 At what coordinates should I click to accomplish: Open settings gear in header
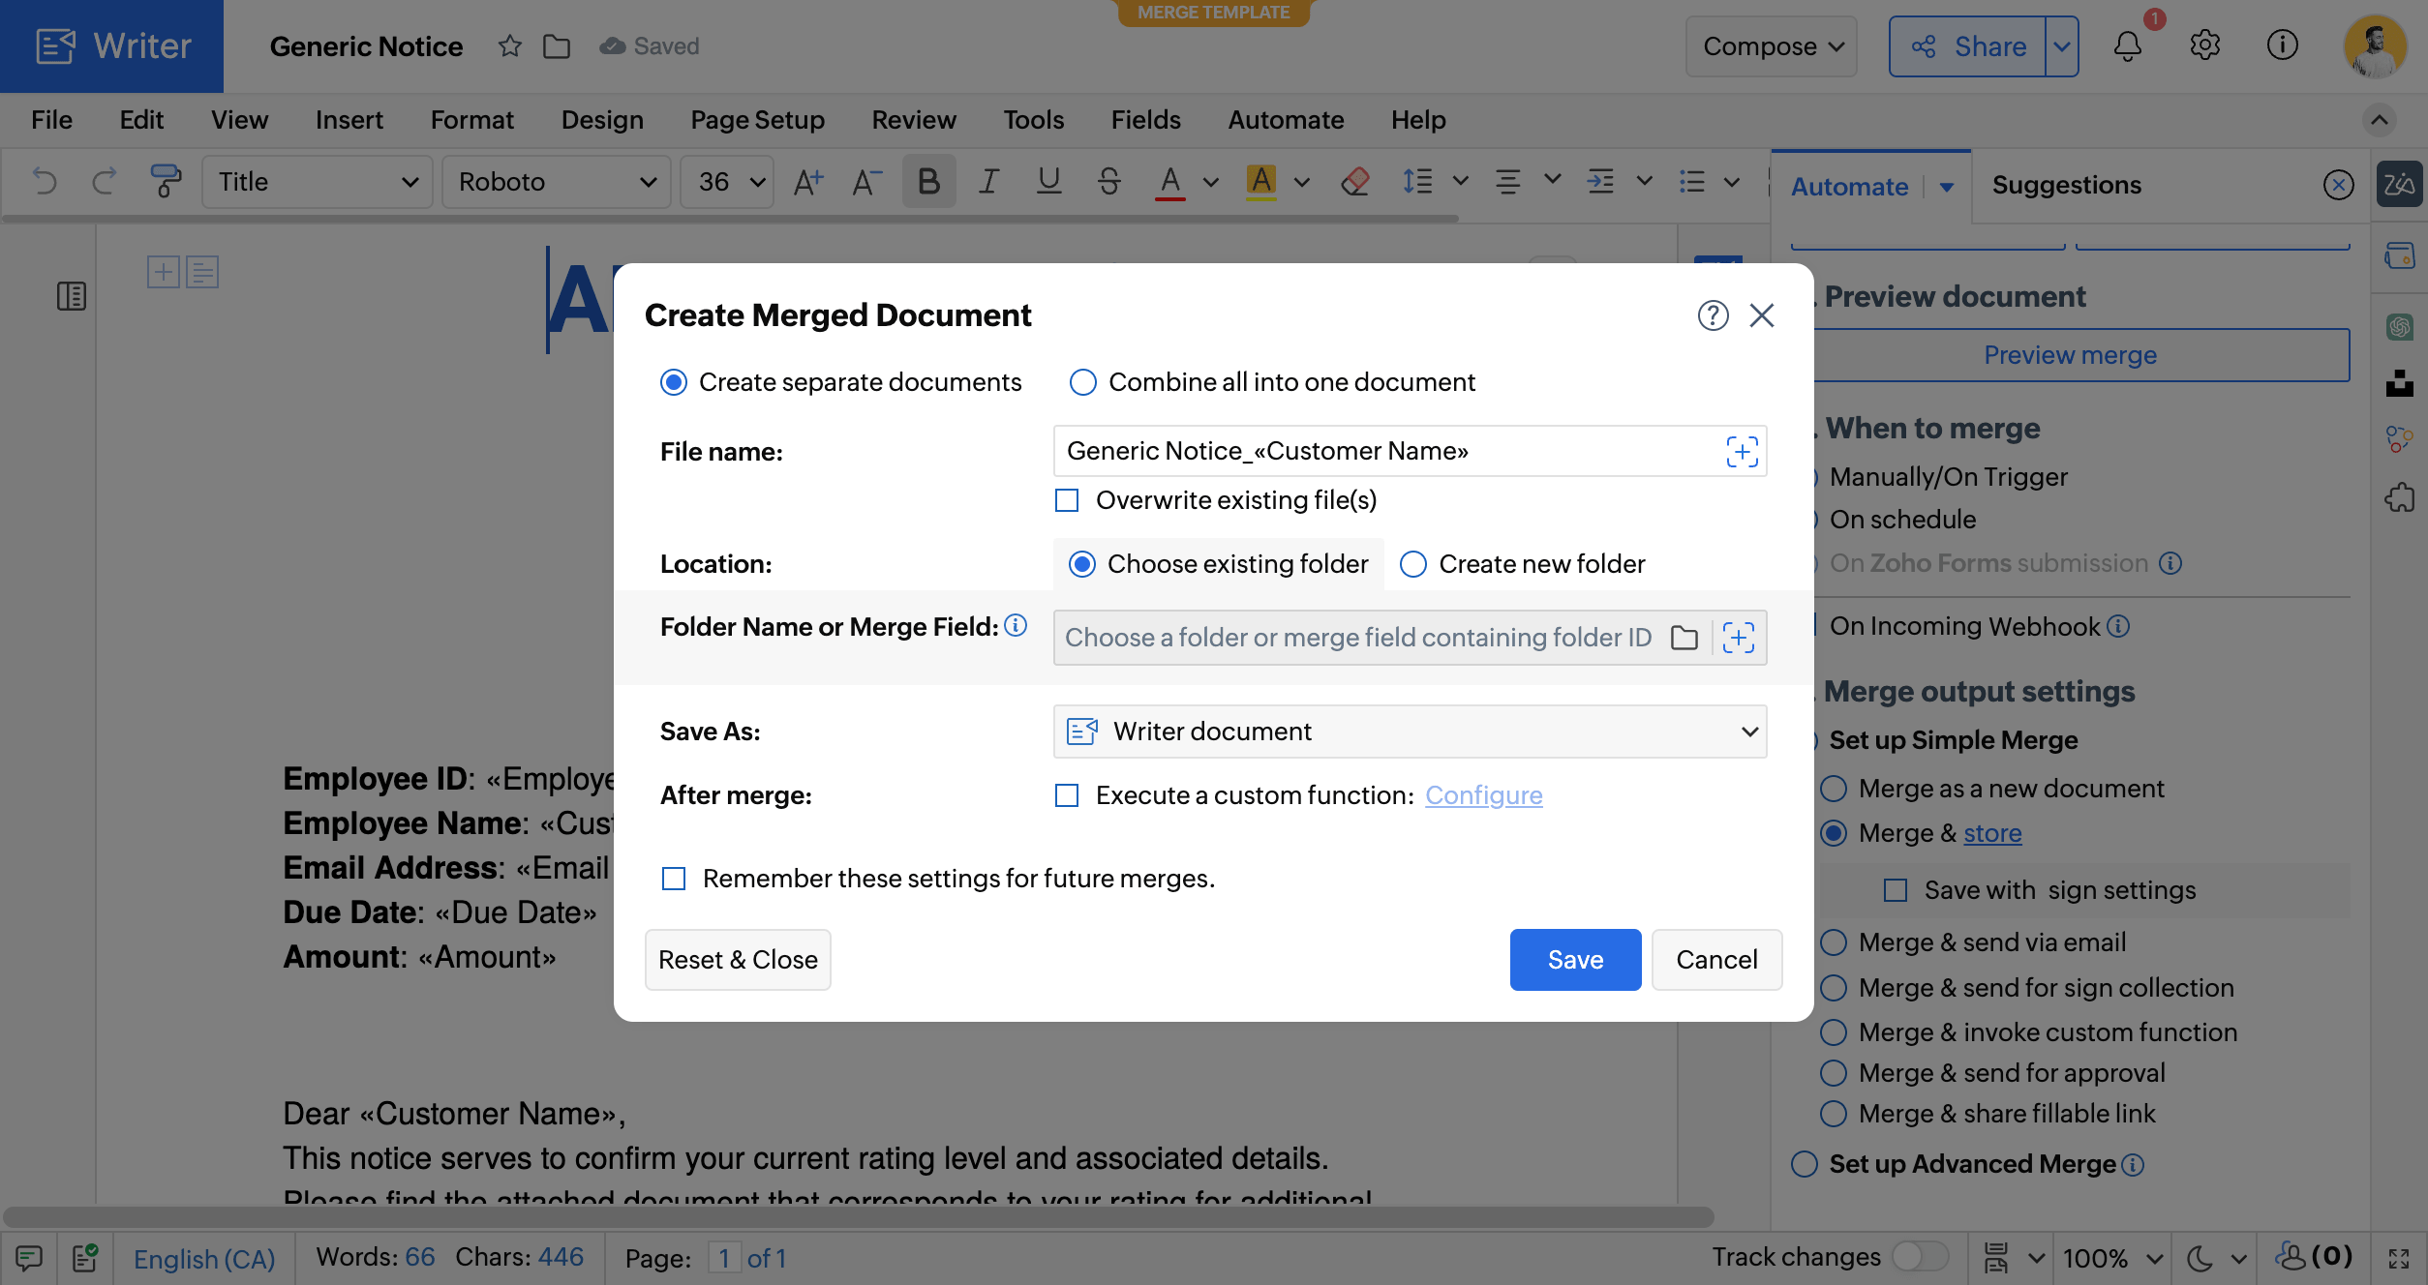pos(2204,45)
